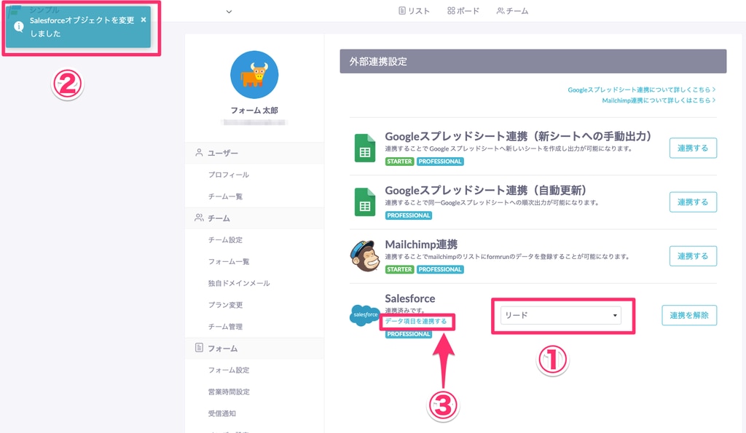Open 独自ドメインメール in the sidebar
This screenshot has width=746, height=433.
tap(239, 283)
